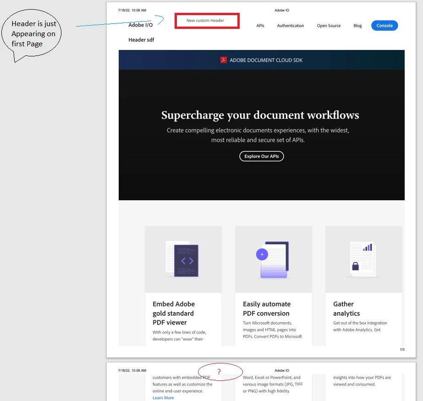Click 'Get out of the box integration' text

(360, 323)
